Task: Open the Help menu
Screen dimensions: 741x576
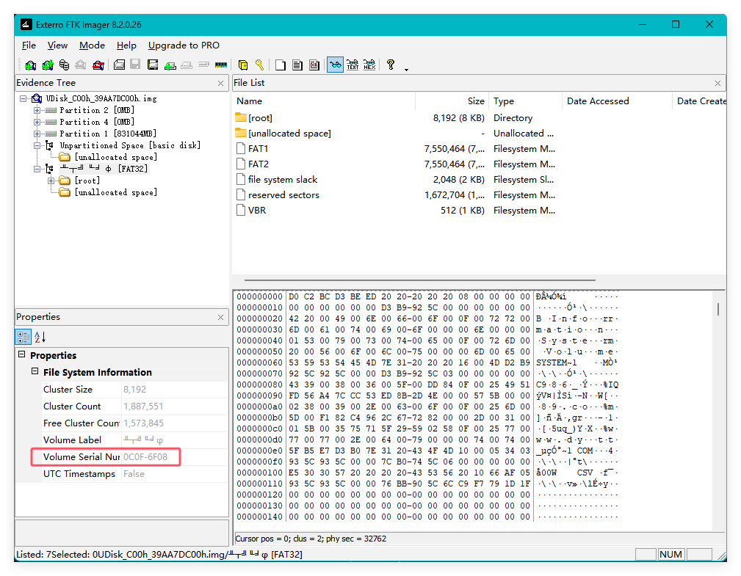Action: [x=126, y=45]
